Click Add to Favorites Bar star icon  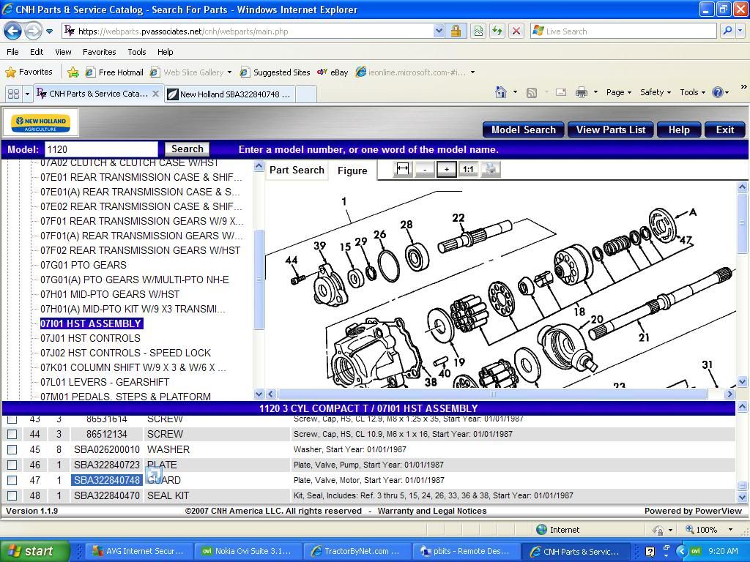[73, 72]
